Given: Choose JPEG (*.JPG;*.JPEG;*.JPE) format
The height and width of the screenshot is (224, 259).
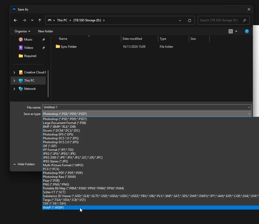Looking at the screenshot, I should (x=151, y=154).
